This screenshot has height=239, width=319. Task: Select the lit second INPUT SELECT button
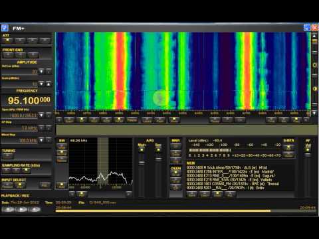pos(20,185)
